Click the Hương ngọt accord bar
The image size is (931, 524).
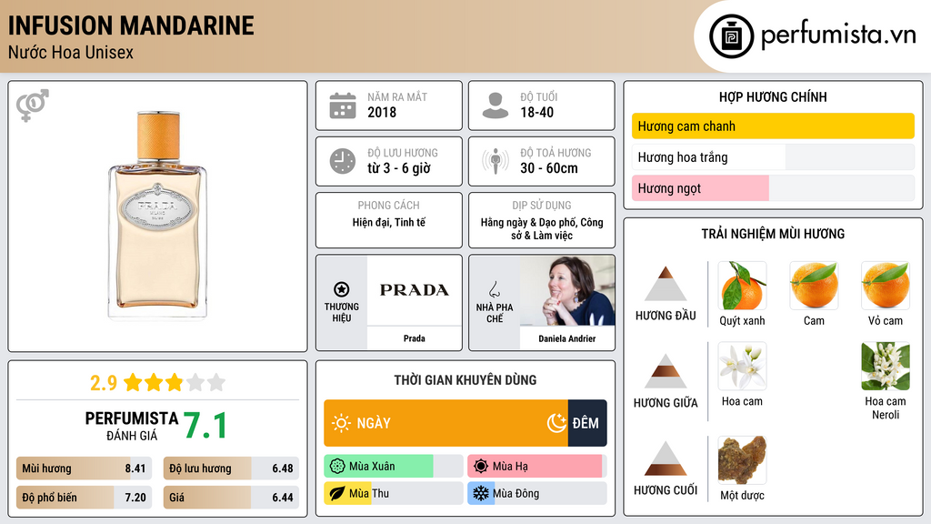pos(773,188)
